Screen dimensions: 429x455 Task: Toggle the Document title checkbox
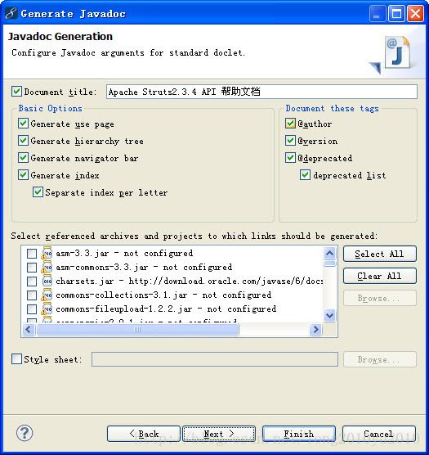pyautogui.click(x=16, y=92)
